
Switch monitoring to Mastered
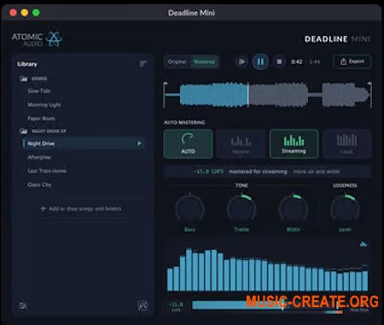pos(204,61)
